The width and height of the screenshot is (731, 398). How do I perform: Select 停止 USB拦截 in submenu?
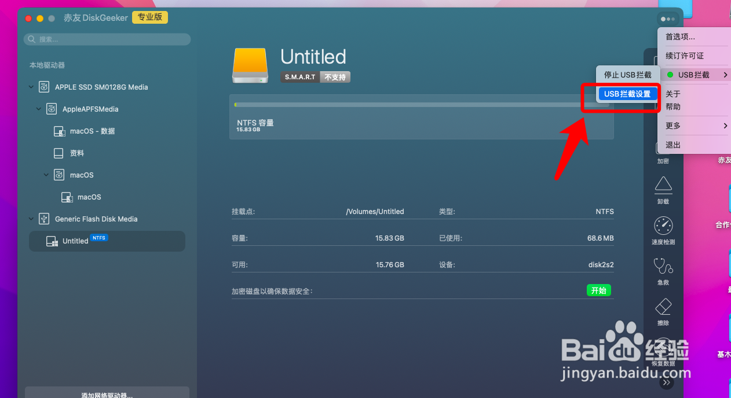pyautogui.click(x=627, y=75)
